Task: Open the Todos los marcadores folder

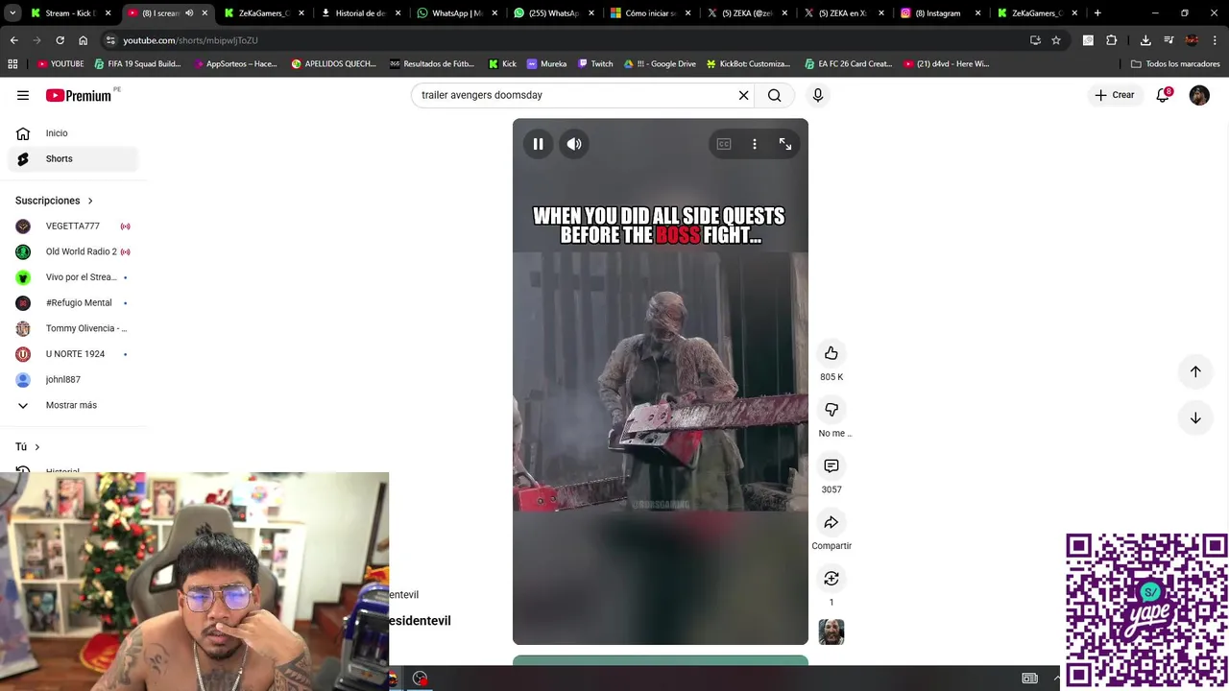Action: pos(1175,64)
